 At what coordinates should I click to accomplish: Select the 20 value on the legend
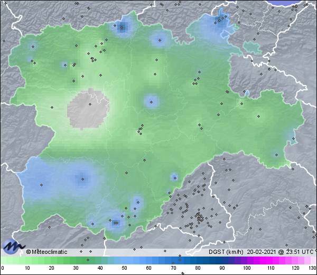coord(52,268)
